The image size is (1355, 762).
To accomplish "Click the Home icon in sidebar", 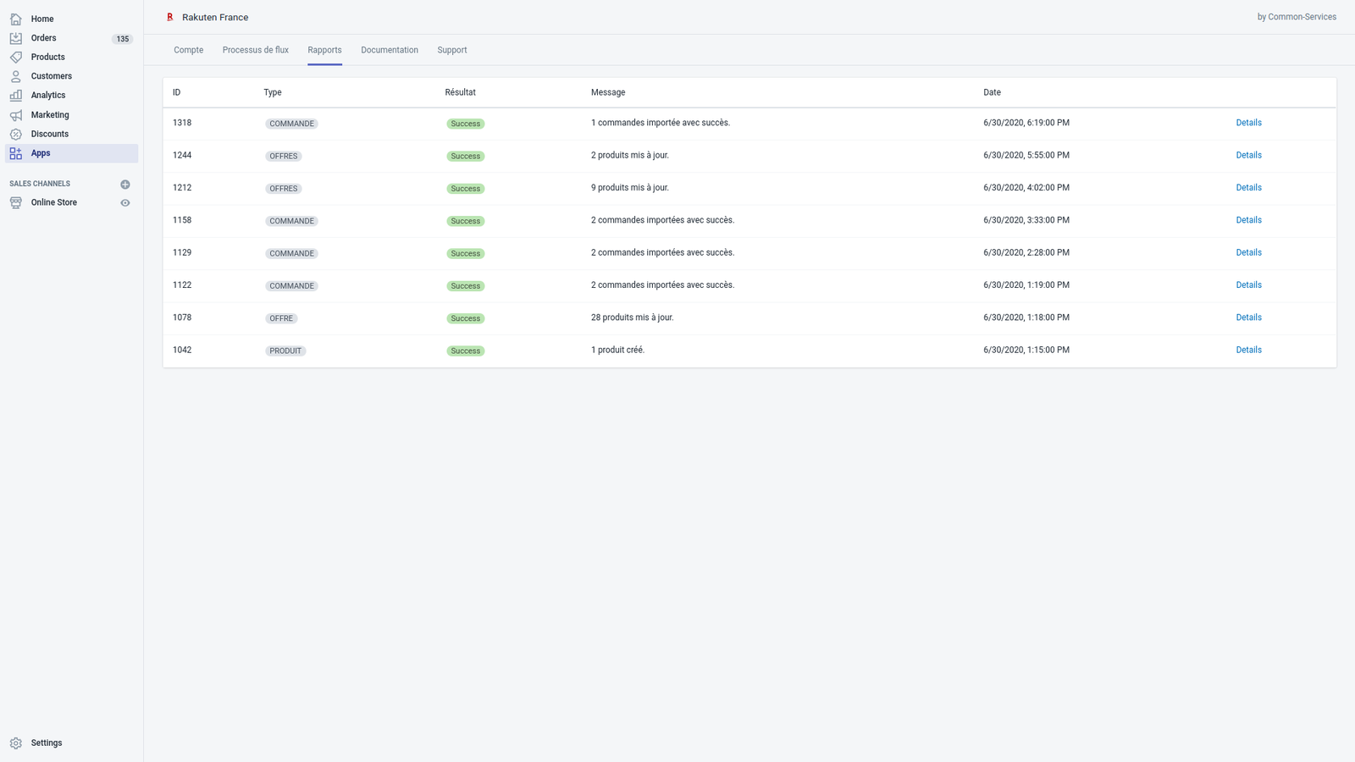I will pyautogui.click(x=16, y=19).
